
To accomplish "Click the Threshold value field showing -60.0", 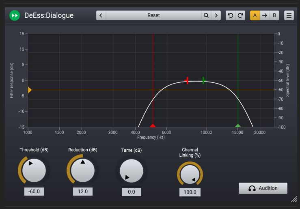I will (x=34, y=192).
